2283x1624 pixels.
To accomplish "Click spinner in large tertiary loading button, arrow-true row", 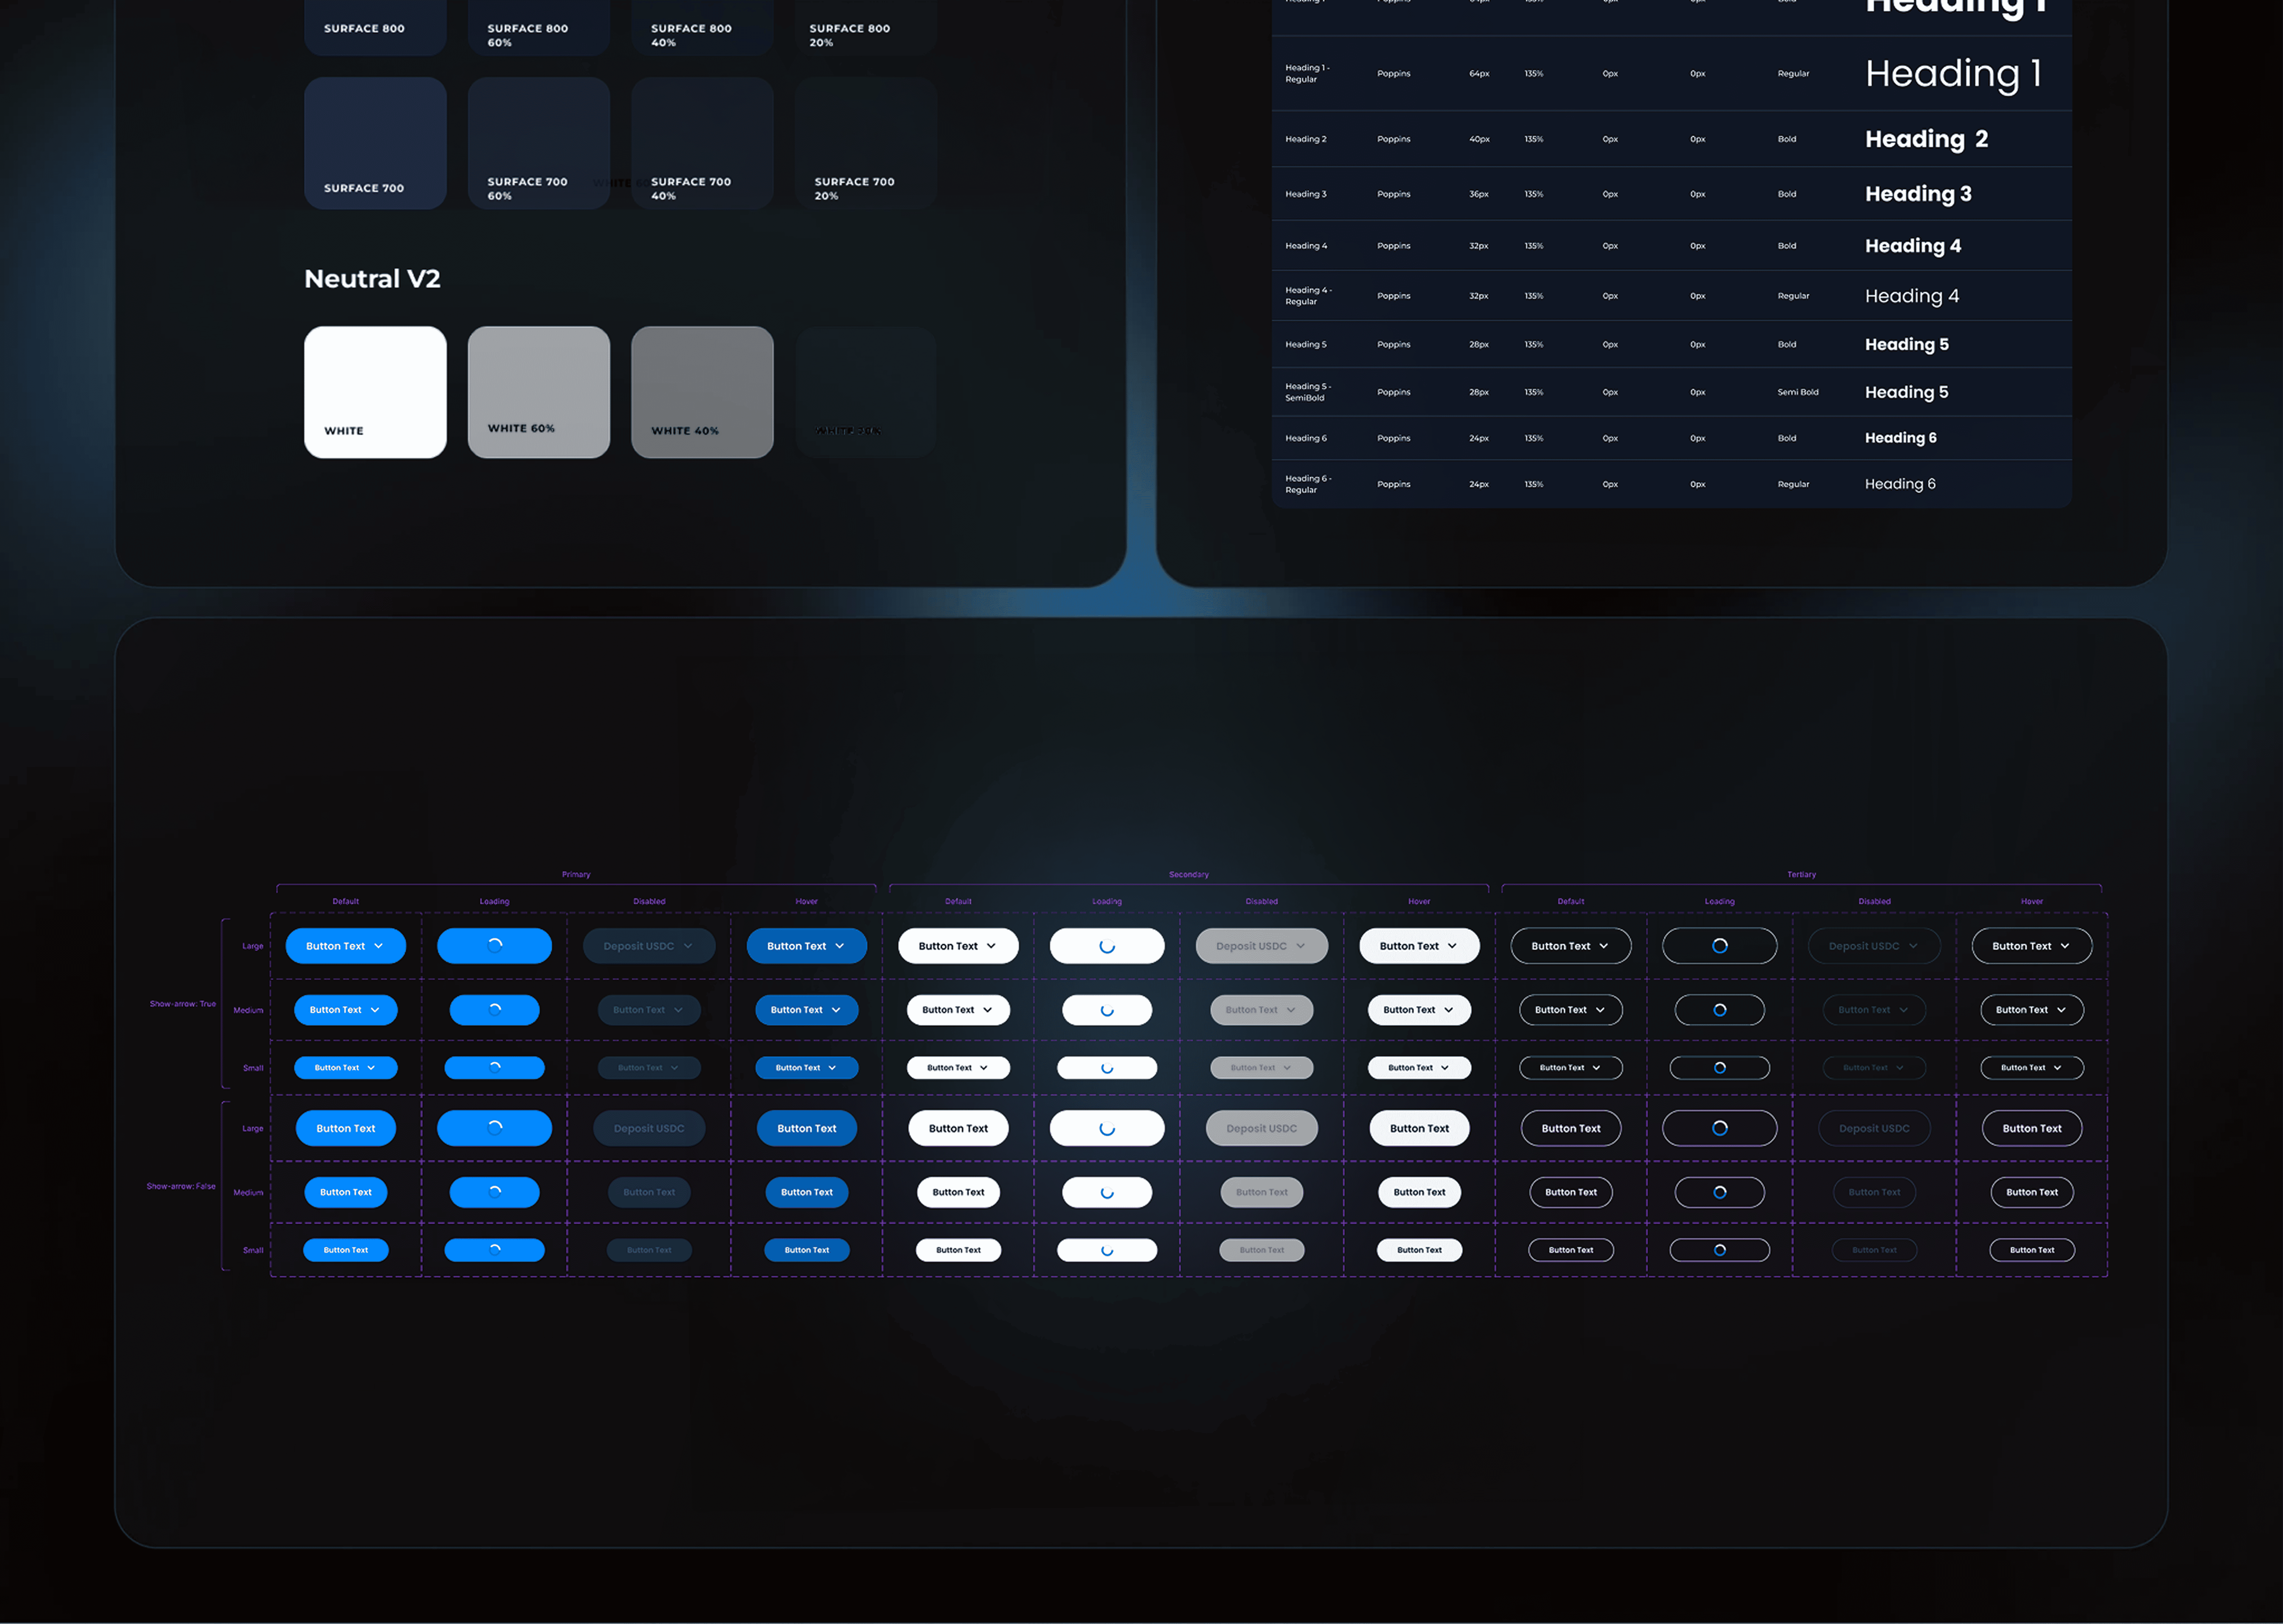I will pos(1720,946).
